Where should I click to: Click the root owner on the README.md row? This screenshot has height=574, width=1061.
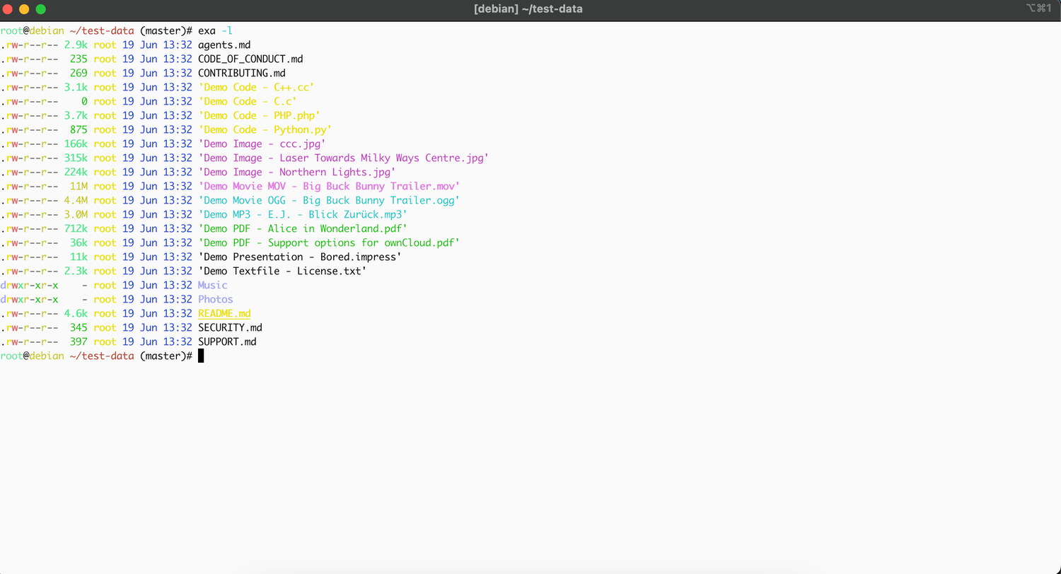(x=105, y=313)
